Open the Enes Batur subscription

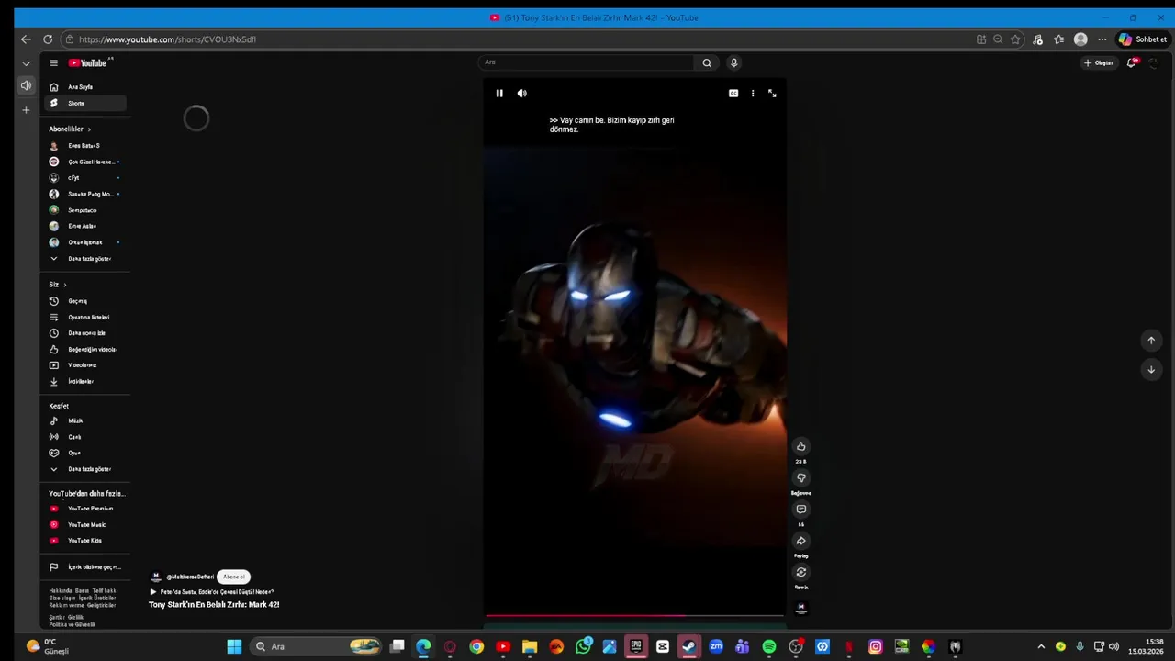[x=85, y=146]
